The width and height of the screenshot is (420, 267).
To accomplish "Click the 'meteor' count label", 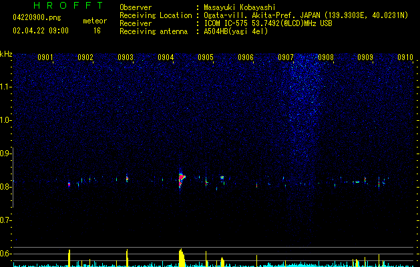I will (95, 21).
